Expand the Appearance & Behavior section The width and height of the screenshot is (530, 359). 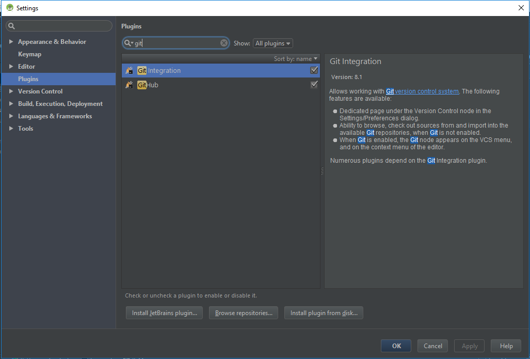pyautogui.click(x=11, y=42)
